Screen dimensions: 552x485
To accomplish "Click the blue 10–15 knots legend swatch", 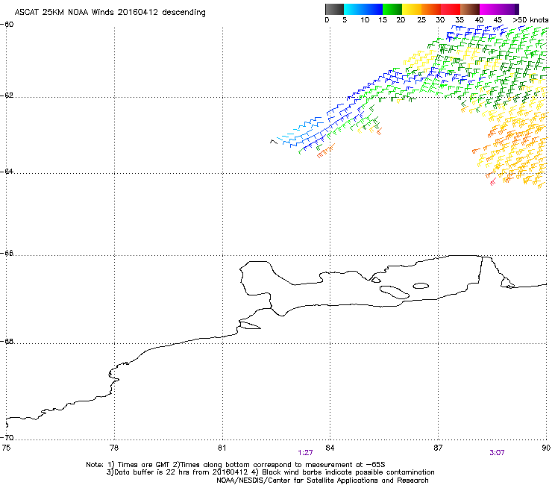I will 373,9.
